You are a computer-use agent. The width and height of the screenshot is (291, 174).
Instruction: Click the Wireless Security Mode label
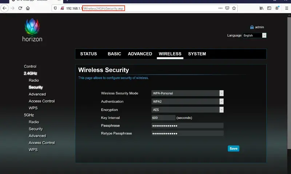click(120, 93)
